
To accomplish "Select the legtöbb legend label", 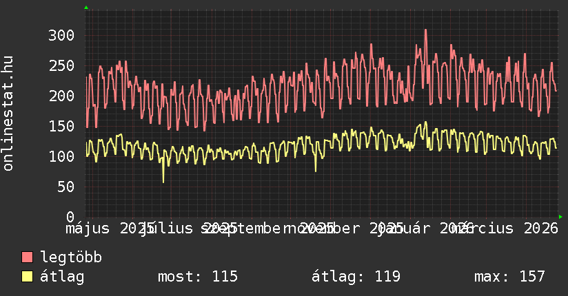I will 71,257.
